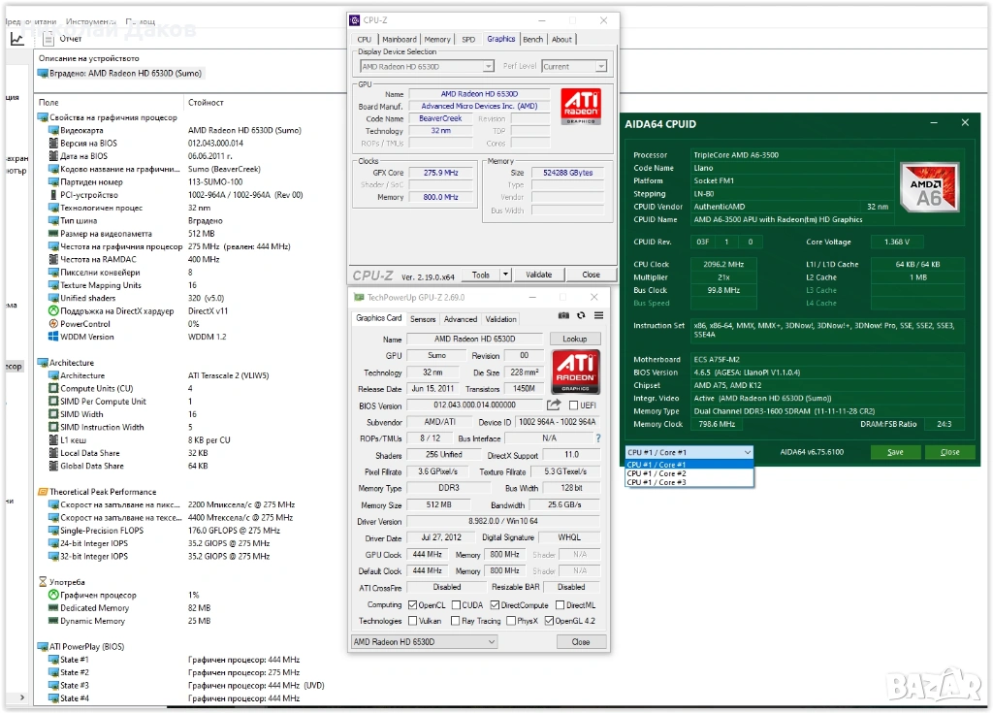Enable the CUDA checkbox
Viewport: 993px width, 713px height.
tap(456, 604)
